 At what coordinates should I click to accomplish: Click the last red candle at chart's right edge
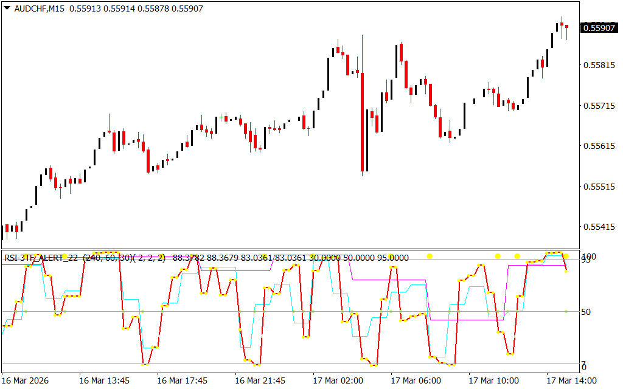coord(566,27)
